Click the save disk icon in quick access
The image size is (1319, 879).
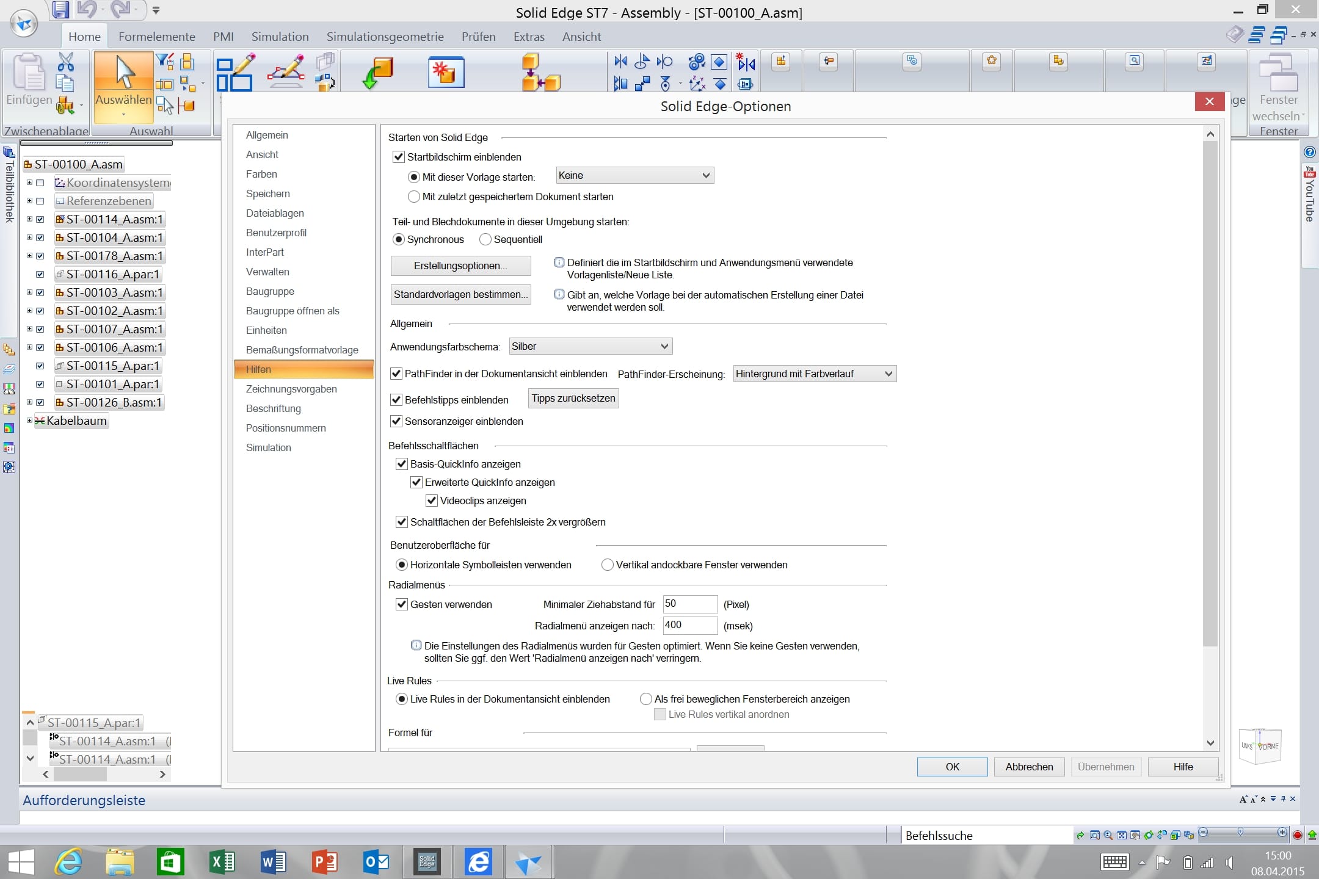(x=60, y=9)
